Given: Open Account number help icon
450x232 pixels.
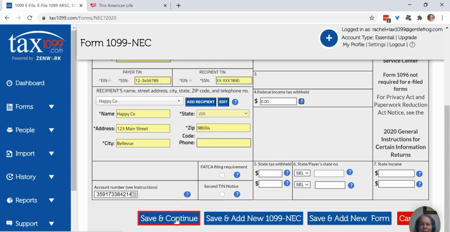Looking at the screenshot, I should click(x=187, y=194).
